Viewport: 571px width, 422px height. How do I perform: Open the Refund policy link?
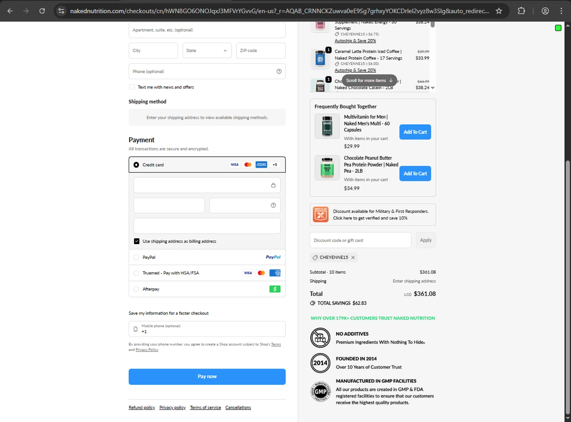click(142, 408)
